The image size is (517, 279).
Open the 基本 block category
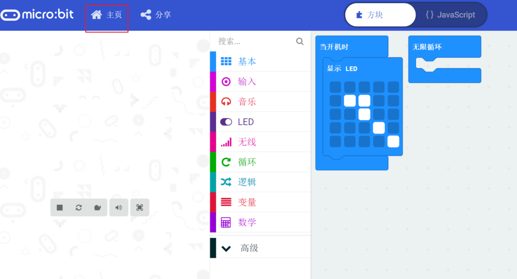point(260,62)
